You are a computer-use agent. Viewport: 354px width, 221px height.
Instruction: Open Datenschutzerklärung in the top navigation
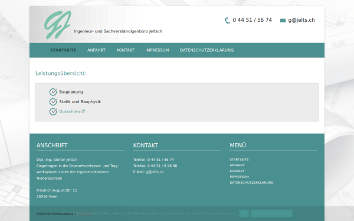[207, 50]
